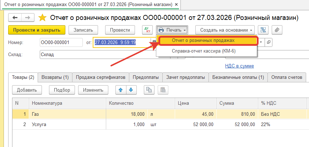Click the Количество column header

[141, 103]
